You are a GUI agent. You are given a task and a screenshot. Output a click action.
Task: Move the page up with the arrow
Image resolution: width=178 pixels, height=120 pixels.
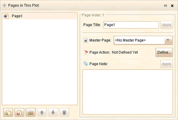pyautogui.click(x=42, y=113)
